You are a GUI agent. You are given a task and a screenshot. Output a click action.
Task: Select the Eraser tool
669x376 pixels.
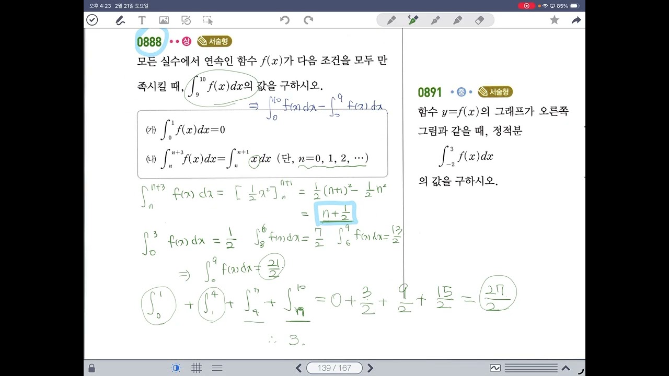(480, 20)
